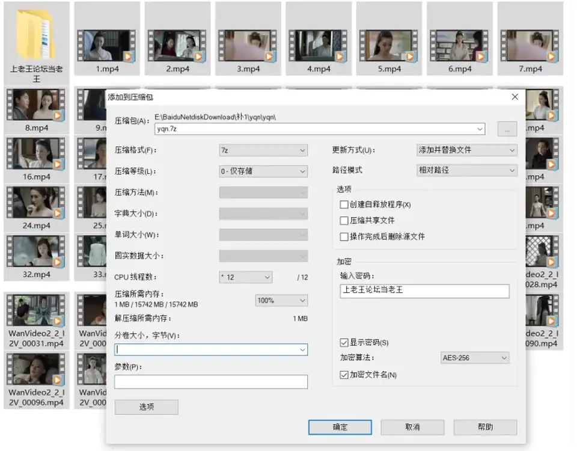Select the 4.mp4 video file icon
The width and height of the screenshot is (577, 451).
pos(319,45)
